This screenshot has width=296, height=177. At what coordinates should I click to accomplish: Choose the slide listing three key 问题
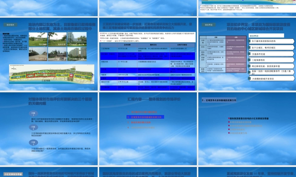pos(49,129)
